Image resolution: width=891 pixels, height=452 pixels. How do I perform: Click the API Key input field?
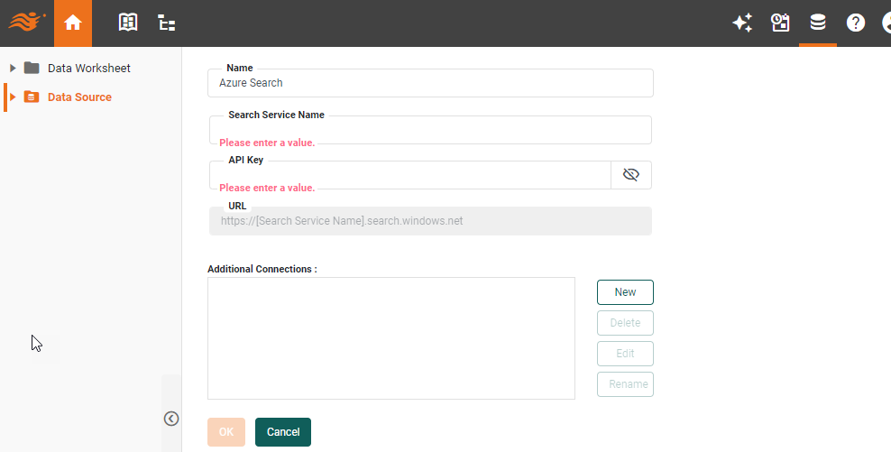tap(410, 174)
